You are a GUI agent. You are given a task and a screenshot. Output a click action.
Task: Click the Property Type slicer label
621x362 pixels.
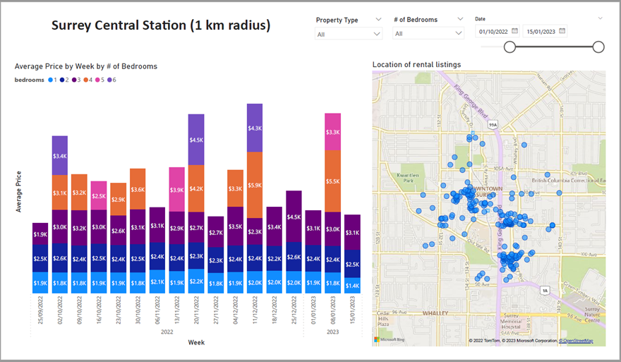click(337, 20)
